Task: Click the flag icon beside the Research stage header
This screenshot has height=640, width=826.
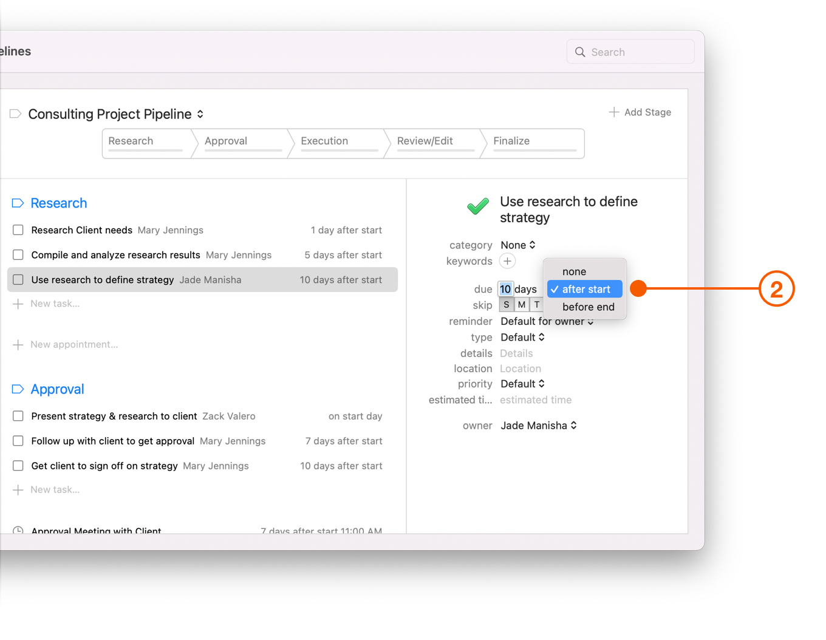Action: tap(18, 203)
